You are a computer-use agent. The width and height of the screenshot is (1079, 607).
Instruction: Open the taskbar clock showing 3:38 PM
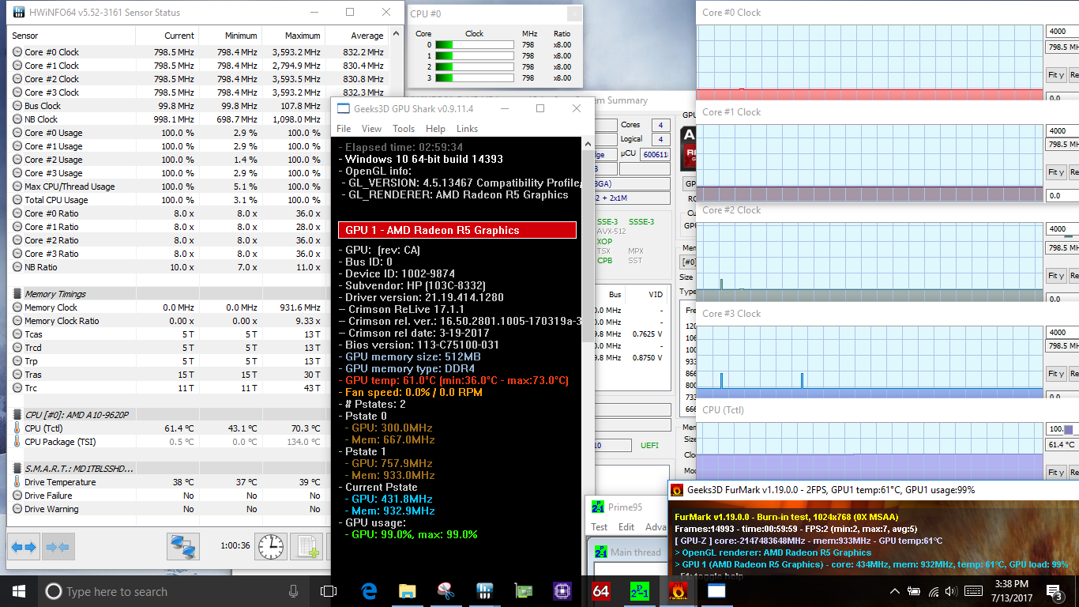[1012, 591]
